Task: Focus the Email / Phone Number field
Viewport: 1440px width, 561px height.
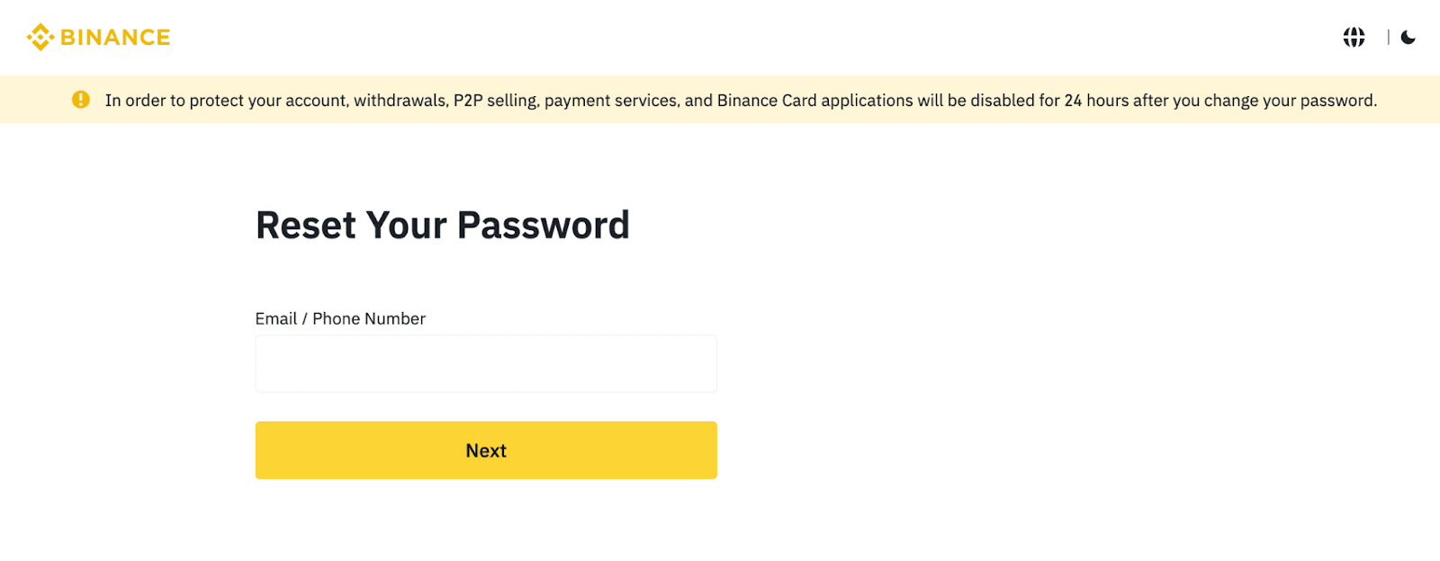Action: 486,364
